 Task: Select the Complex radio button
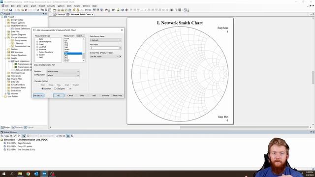tap(43, 88)
